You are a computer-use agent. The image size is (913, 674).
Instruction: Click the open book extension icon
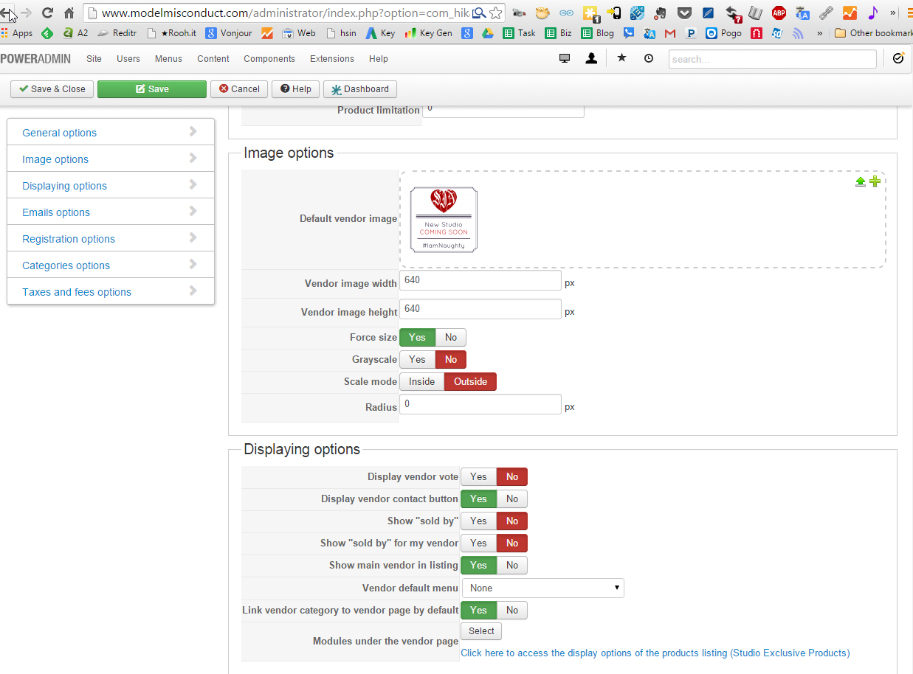(x=755, y=13)
